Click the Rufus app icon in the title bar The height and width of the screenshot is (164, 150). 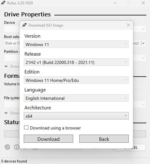pyautogui.click(x=3, y=3)
